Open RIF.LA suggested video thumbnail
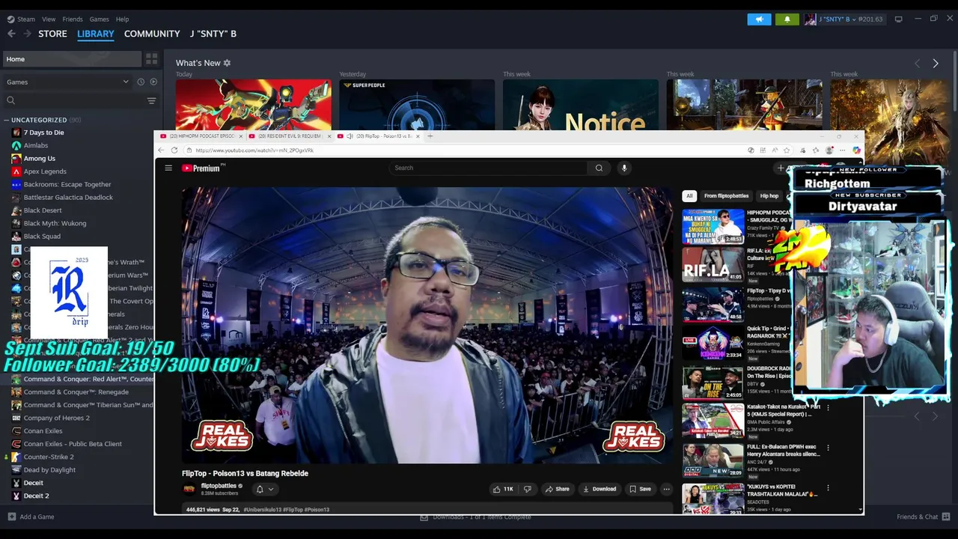The width and height of the screenshot is (958, 539). (x=713, y=264)
